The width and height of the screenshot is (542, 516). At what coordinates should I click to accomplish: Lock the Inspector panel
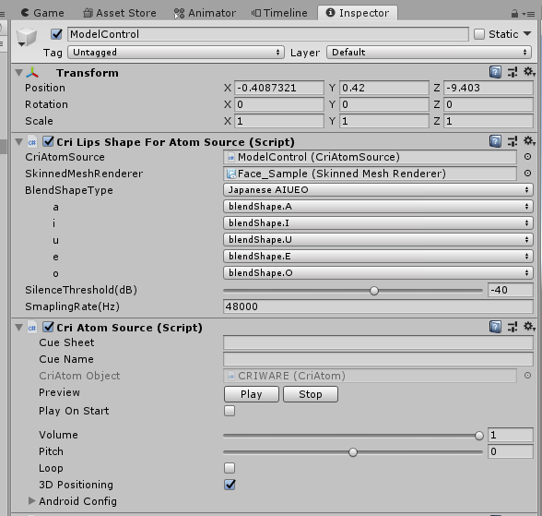514,14
